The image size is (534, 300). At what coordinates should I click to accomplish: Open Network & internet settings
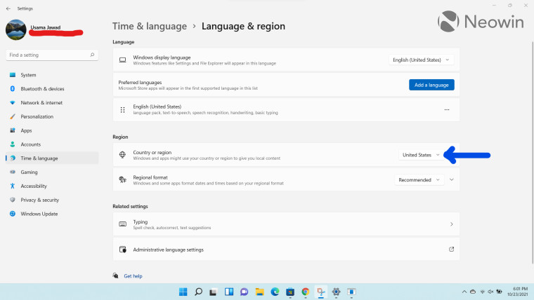point(52,102)
